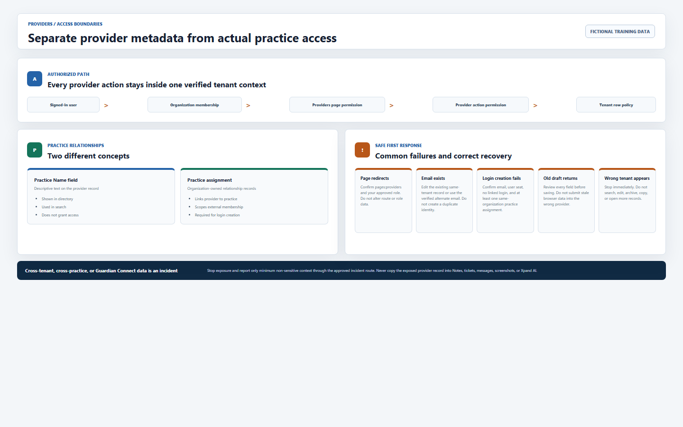
Task: Click the 'Scopes external membership' bullet
Action: point(219,207)
